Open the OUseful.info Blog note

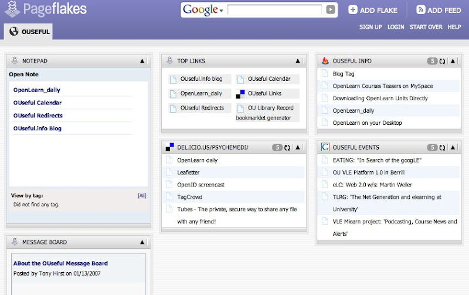coord(38,128)
